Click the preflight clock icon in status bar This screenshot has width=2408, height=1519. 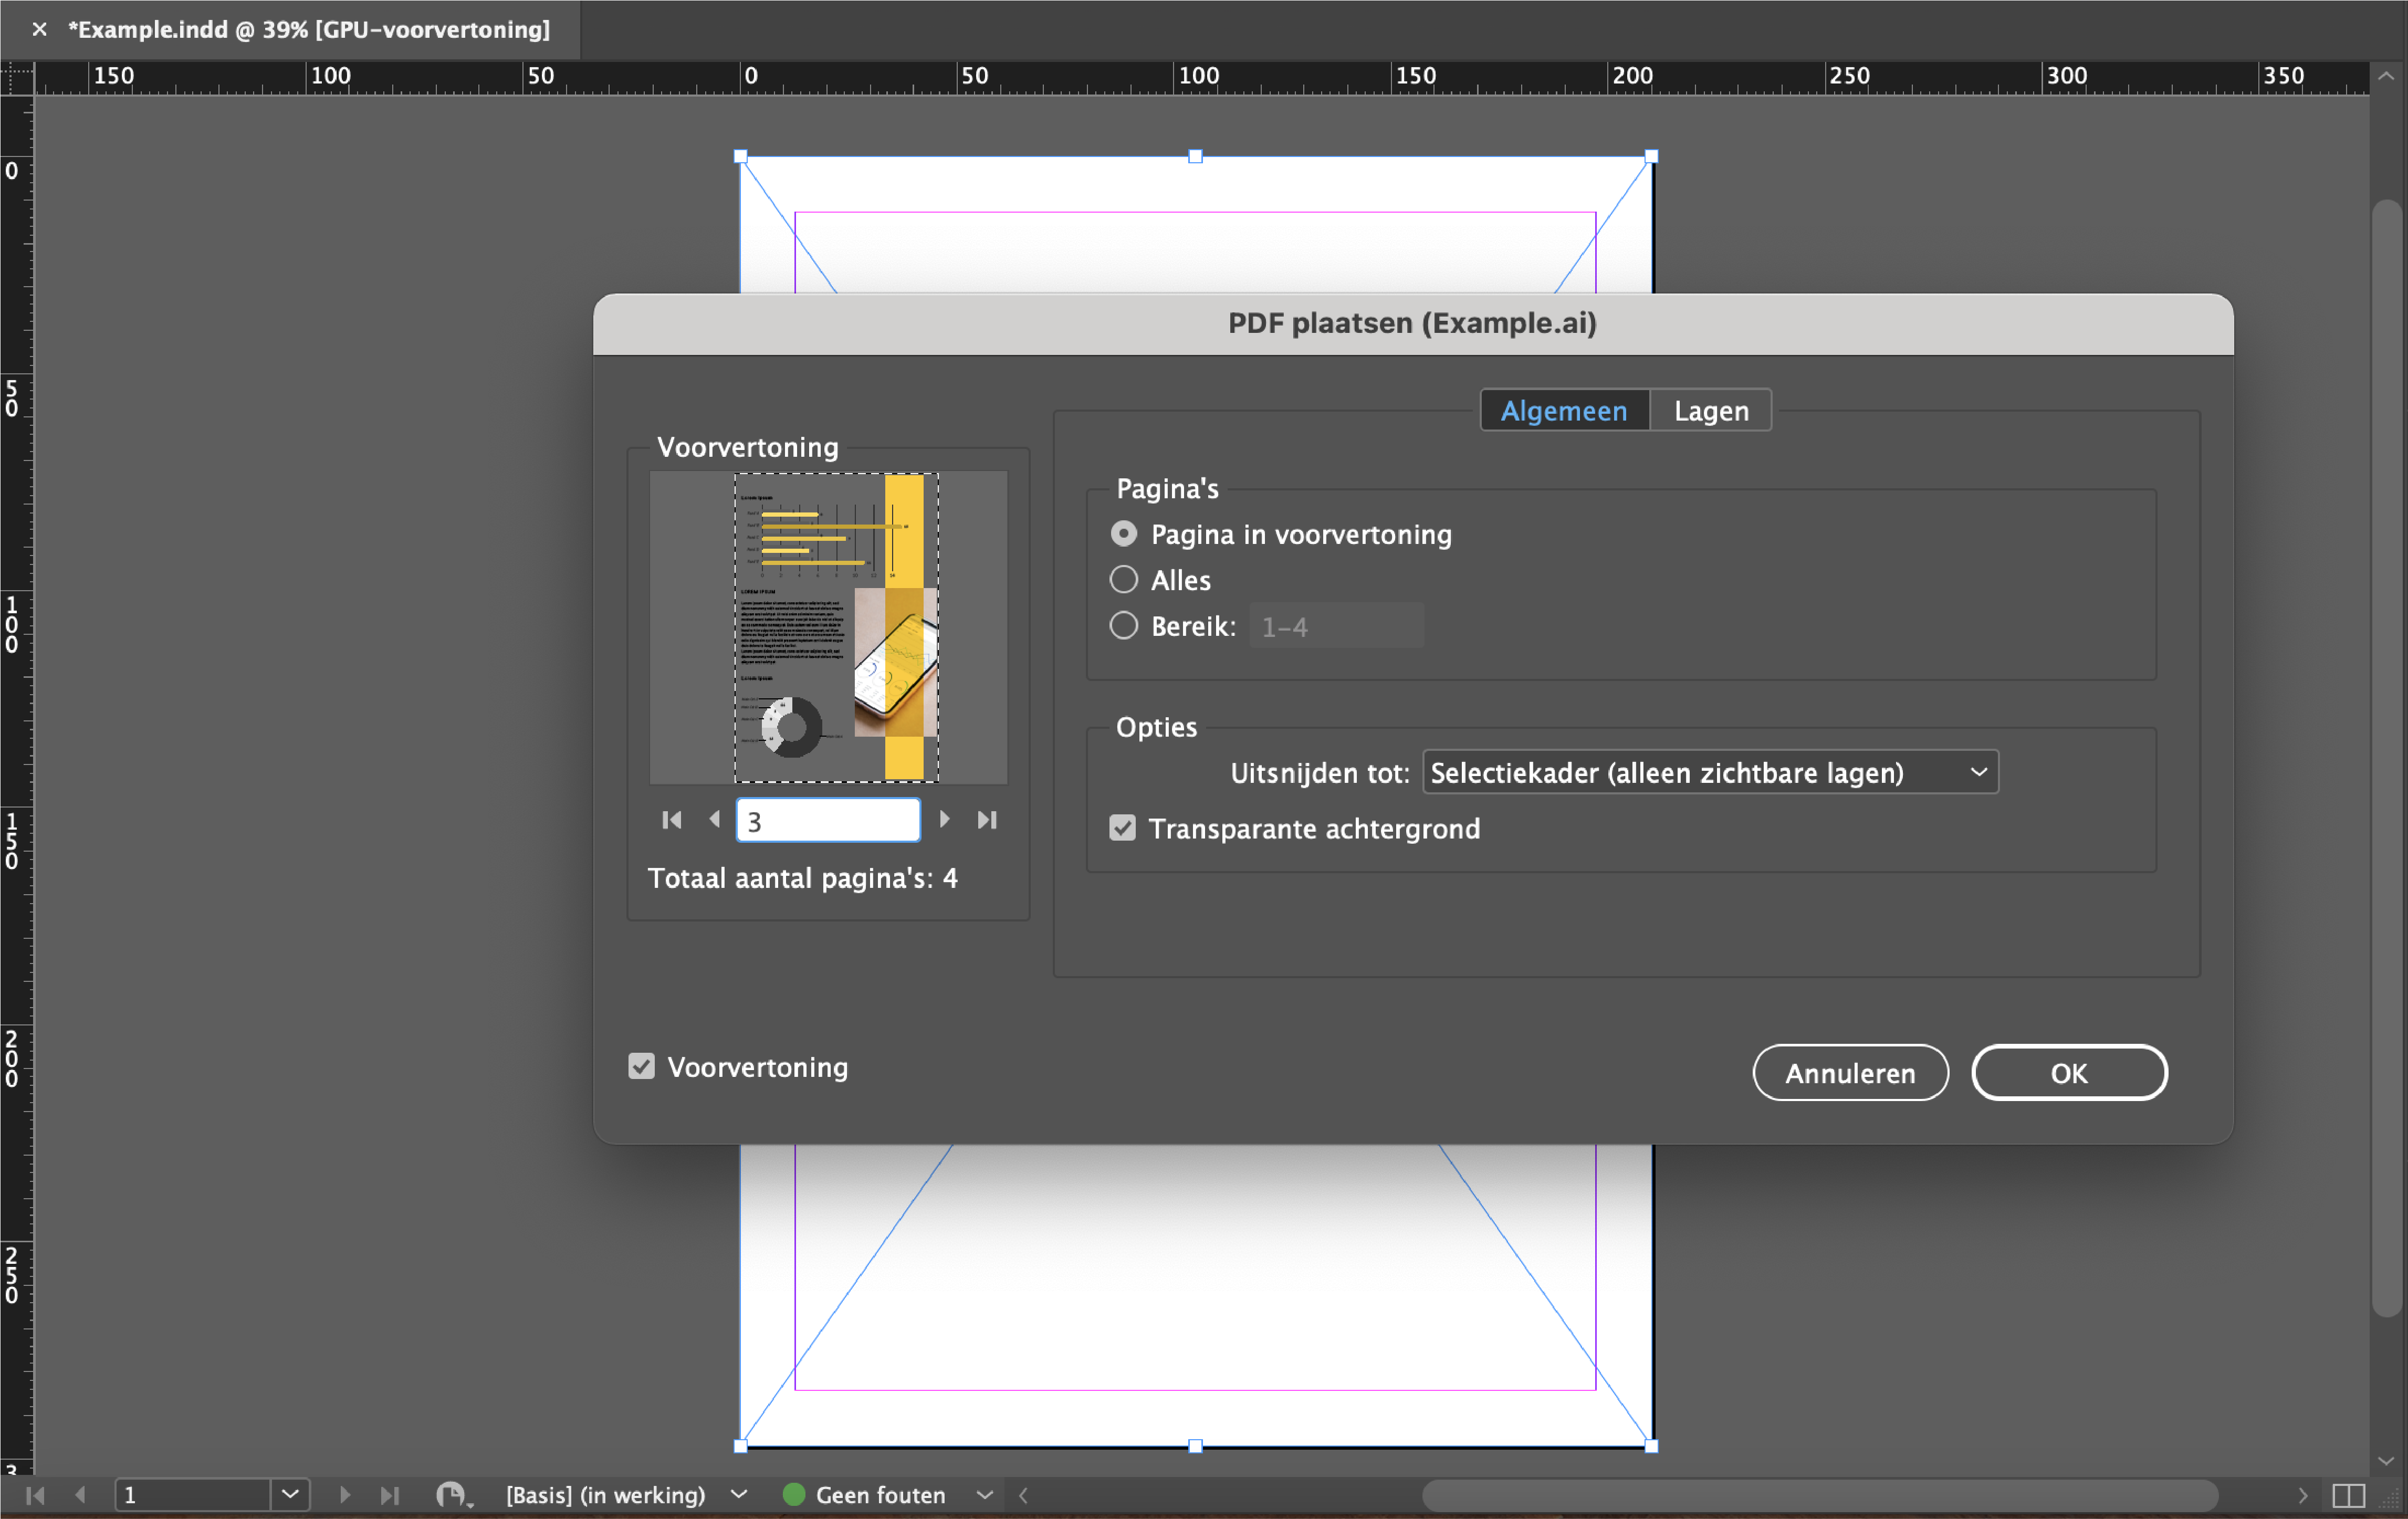(452, 1495)
